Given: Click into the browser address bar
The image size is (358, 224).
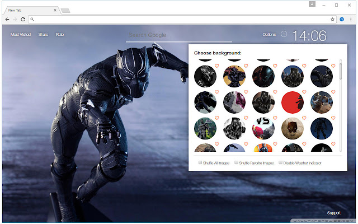Looking at the screenshot, I should [181, 20].
